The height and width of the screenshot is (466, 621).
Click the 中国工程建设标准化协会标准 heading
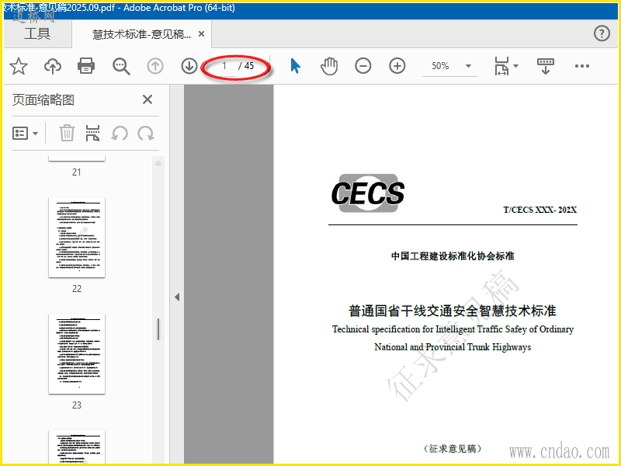pyautogui.click(x=453, y=256)
